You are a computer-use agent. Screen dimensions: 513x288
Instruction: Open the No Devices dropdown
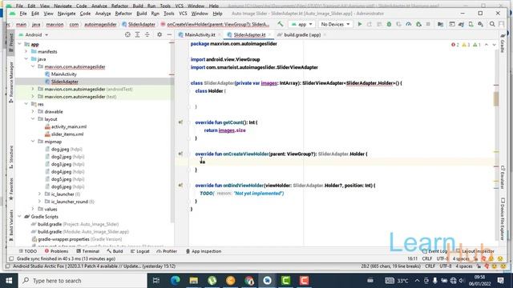(335, 24)
